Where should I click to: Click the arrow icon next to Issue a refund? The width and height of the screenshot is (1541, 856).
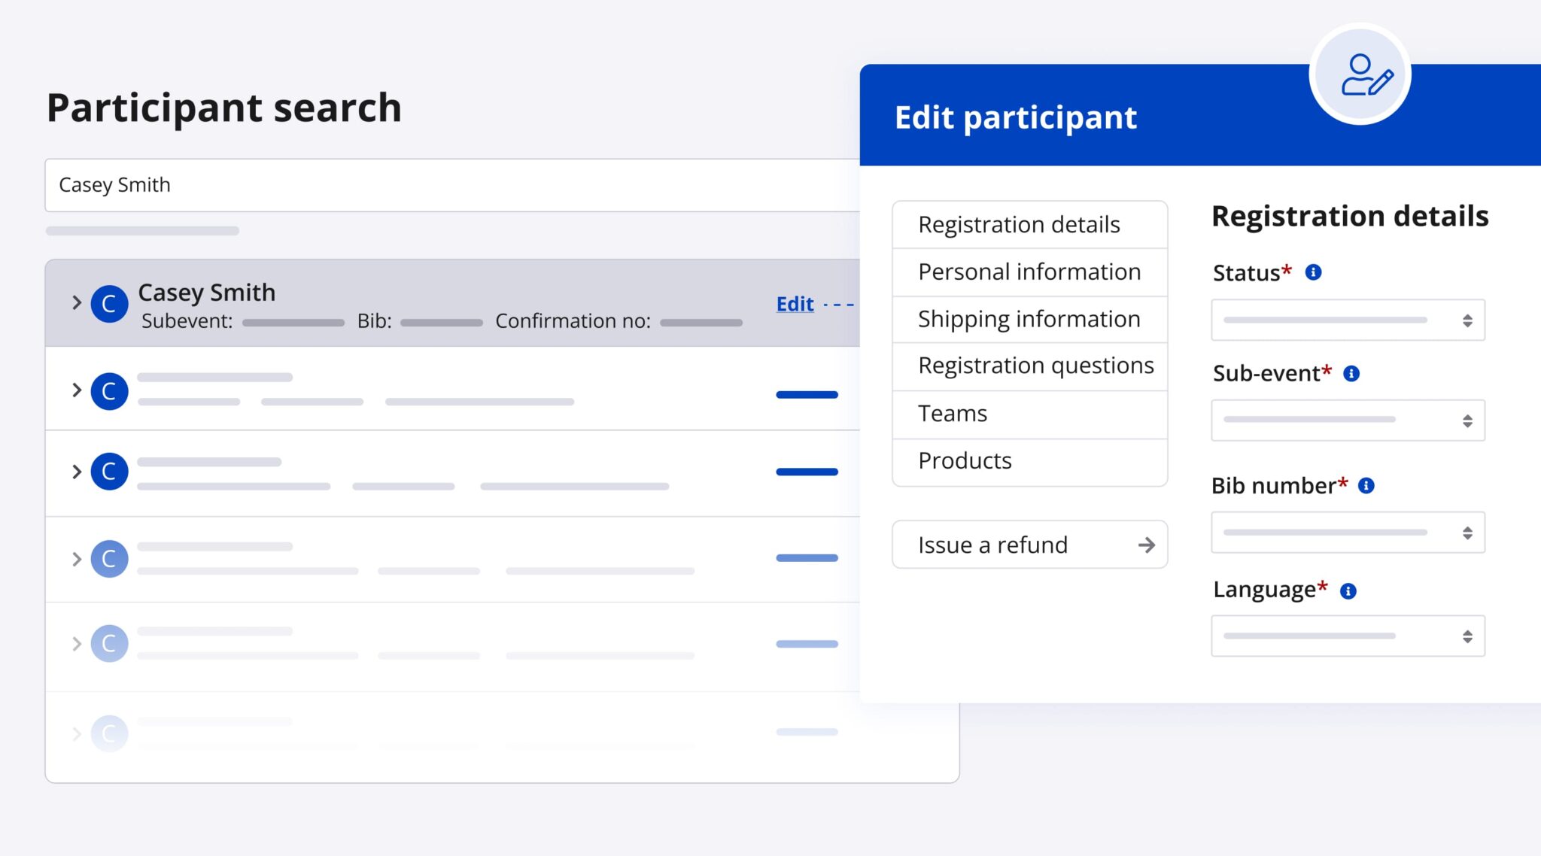[x=1146, y=545]
